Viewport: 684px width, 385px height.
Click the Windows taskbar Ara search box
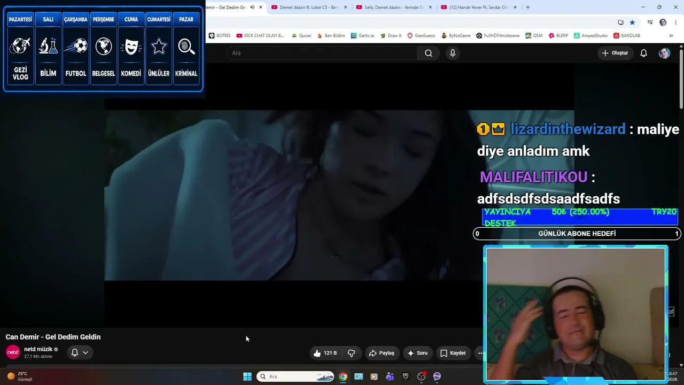(x=296, y=376)
